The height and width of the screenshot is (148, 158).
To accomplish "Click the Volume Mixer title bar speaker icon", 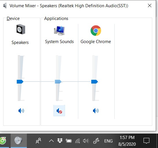I will click(x=5, y=5).
